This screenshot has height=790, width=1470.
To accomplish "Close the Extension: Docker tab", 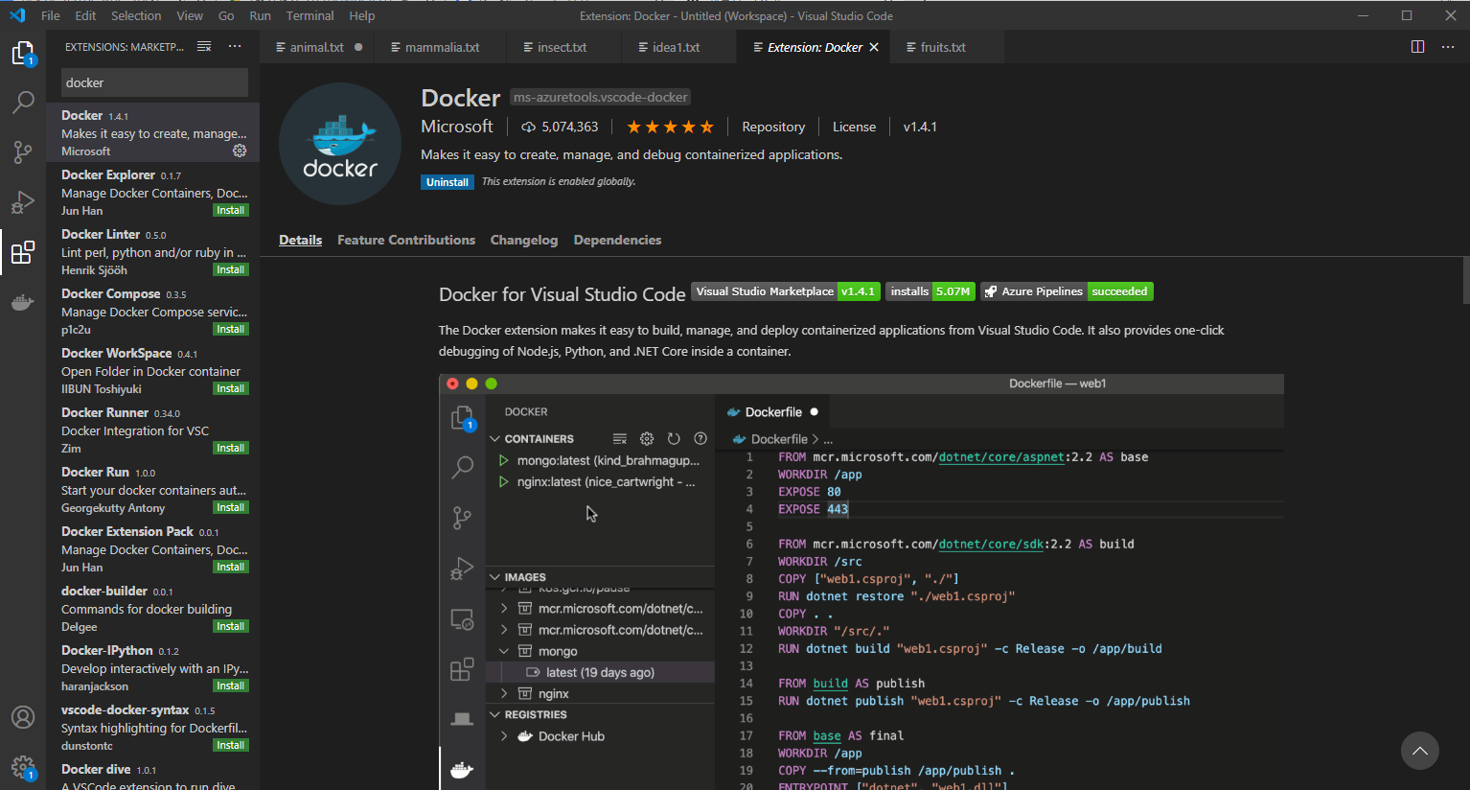I will click(x=874, y=47).
